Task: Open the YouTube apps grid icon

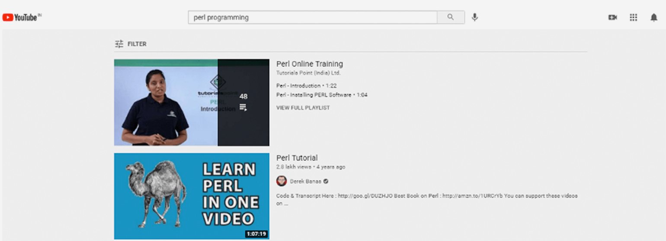Action: click(633, 18)
